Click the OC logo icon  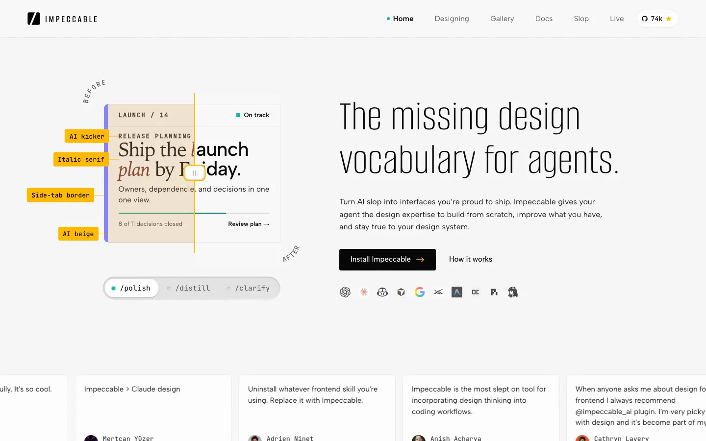476,292
